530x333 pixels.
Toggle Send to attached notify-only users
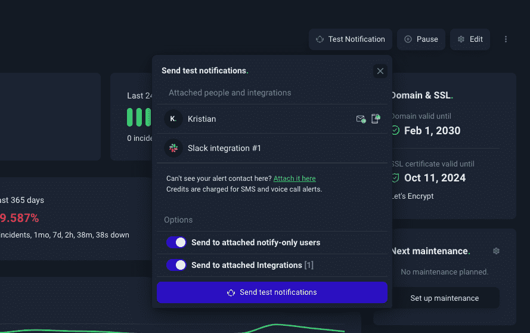click(x=176, y=242)
